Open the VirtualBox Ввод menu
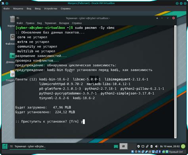188x155 pixels. tap(38, 9)
